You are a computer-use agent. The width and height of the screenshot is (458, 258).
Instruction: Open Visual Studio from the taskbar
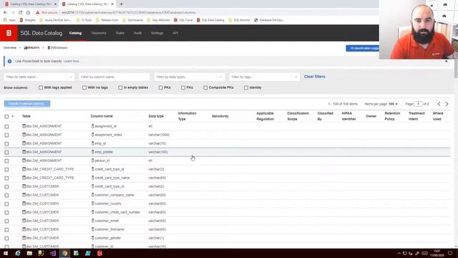(53, 253)
